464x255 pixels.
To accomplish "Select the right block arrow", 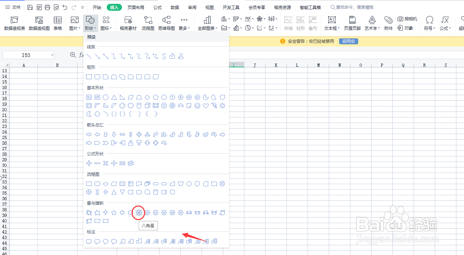I will (x=89, y=134).
